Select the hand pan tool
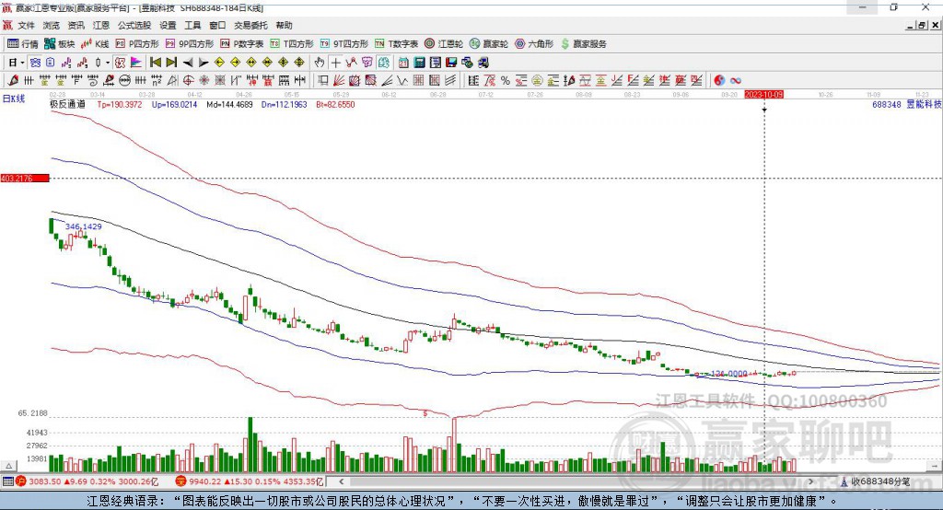 point(320,63)
